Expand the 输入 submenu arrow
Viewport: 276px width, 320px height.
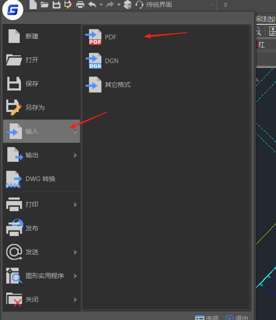pyautogui.click(x=75, y=132)
